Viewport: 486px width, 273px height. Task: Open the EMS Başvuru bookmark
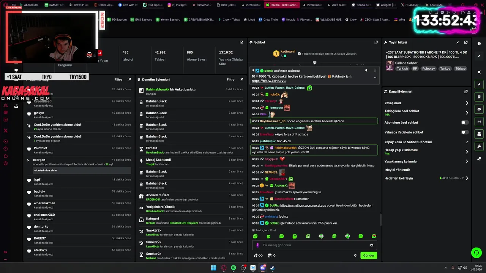click(141, 19)
